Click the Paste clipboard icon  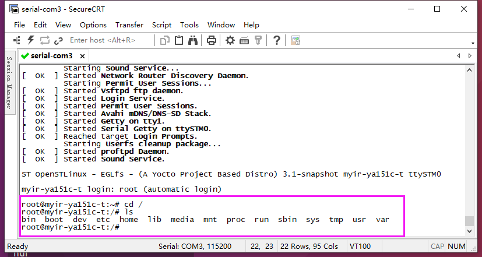[179, 40]
